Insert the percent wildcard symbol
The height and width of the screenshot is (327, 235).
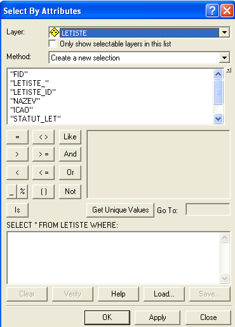[23, 191]
